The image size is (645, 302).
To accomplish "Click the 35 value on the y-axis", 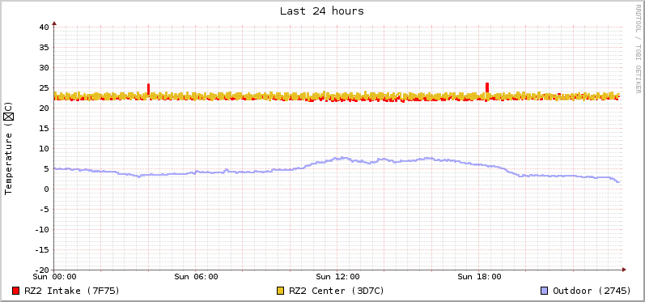I will click(x=44, y=47).
